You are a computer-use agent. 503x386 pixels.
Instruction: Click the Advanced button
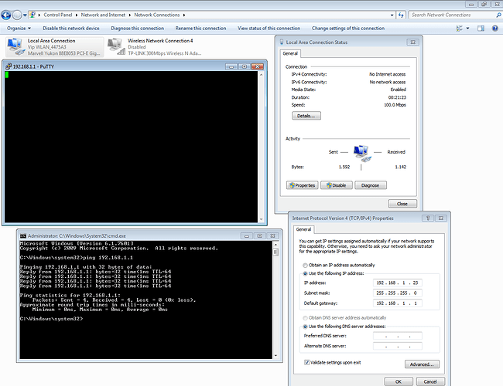pyautogui.click(x=423, y=364)
